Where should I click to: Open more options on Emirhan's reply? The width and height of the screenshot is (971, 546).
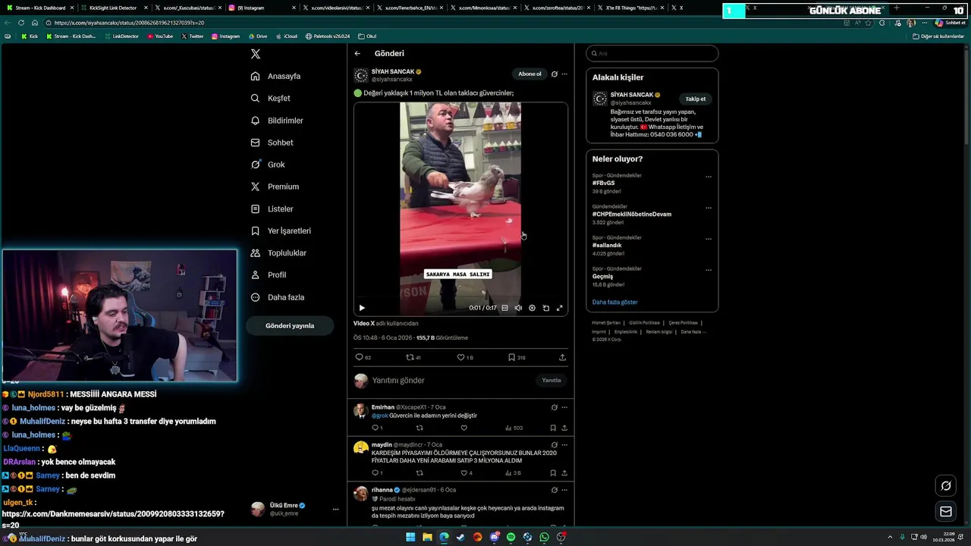tap(564, 407)
